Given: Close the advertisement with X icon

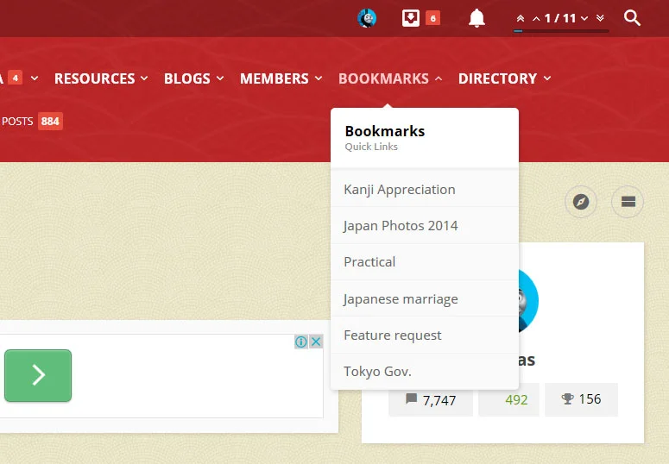Looking at the screenshot, I should [316, 342].
